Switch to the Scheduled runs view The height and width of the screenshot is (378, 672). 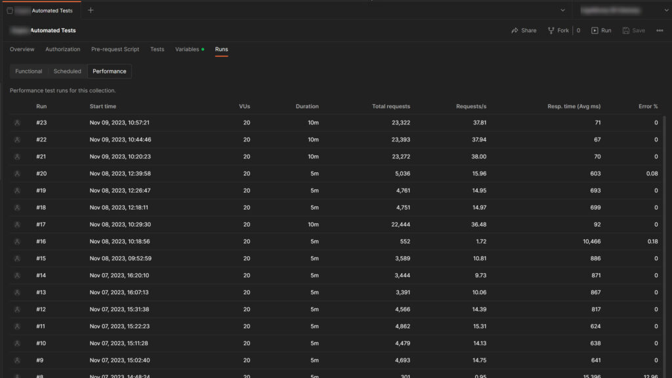[x=68, y=71]
